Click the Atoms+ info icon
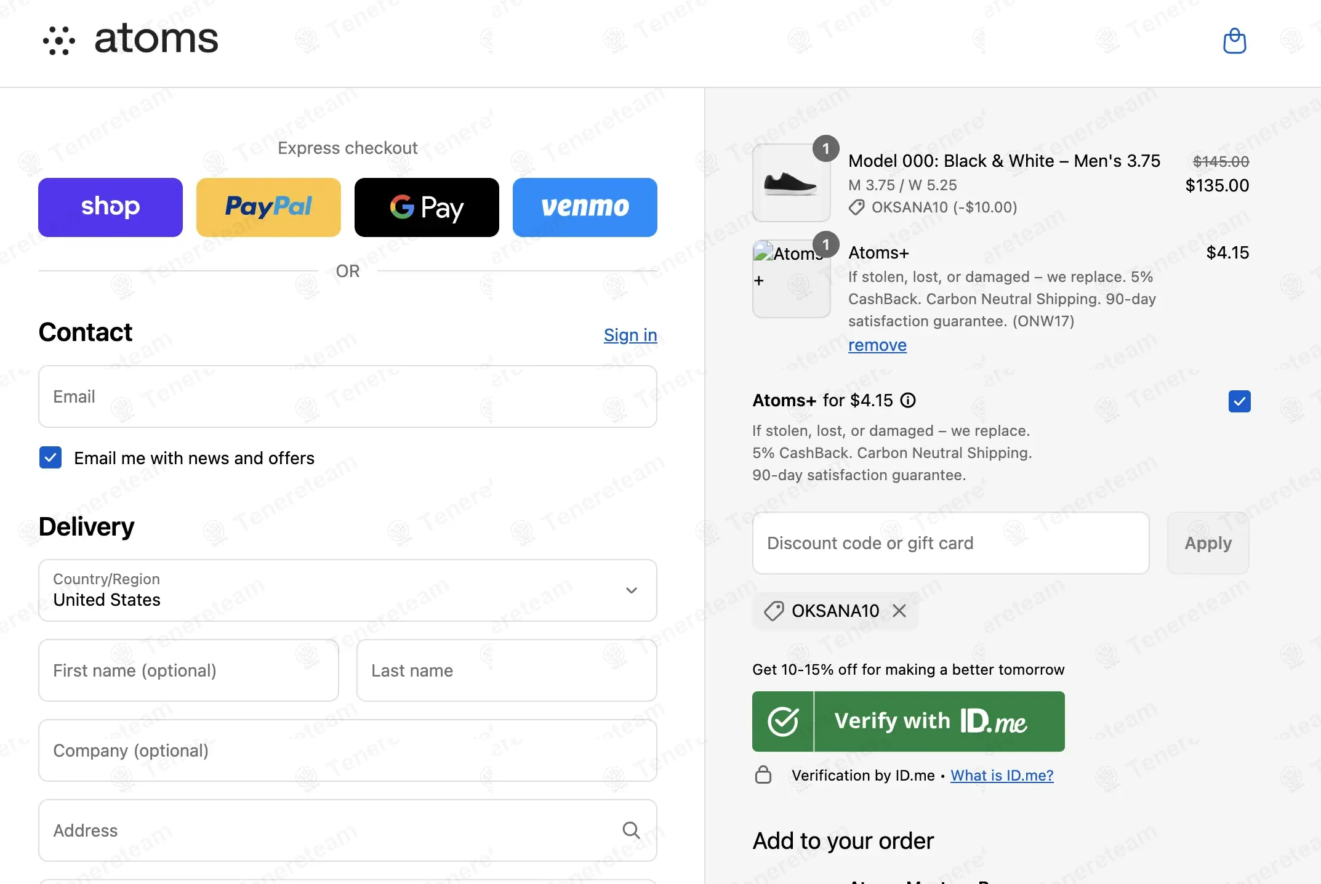The height and width of the screenshot is (884, 1321). point(908,401)
